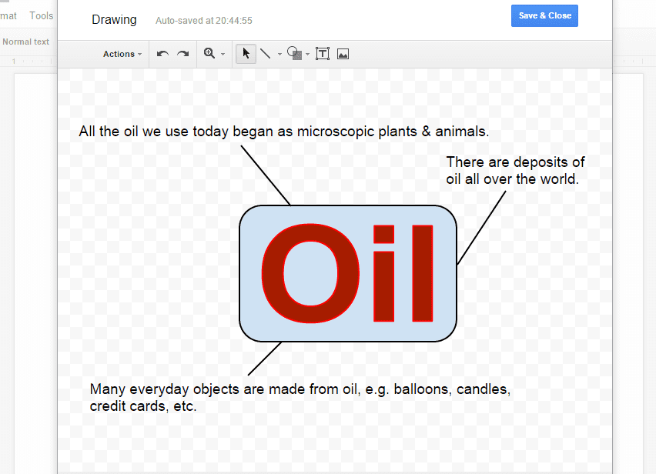The height and width of the screenshot is (474, 656).
Task: Click the Zoom magnifier icon
Action: (209, 54)
